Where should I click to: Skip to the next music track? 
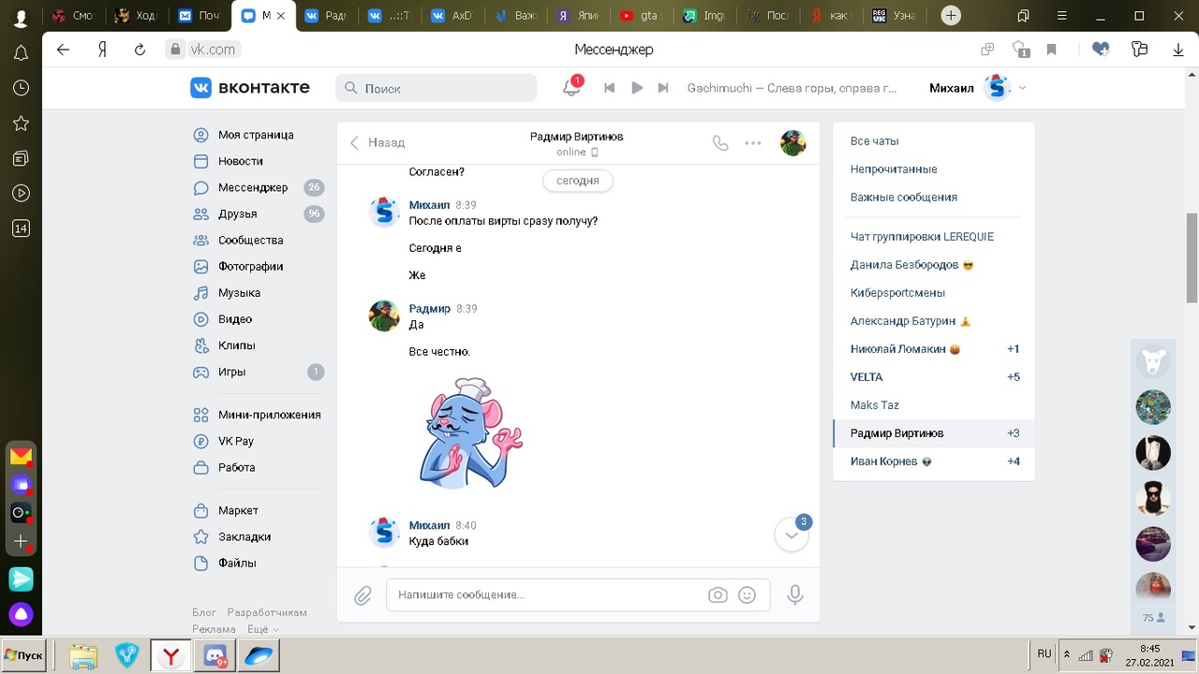point(663,88)
